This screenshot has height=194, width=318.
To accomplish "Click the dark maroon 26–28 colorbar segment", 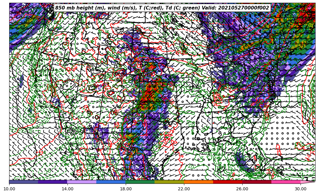I will (x=257, y=182).
